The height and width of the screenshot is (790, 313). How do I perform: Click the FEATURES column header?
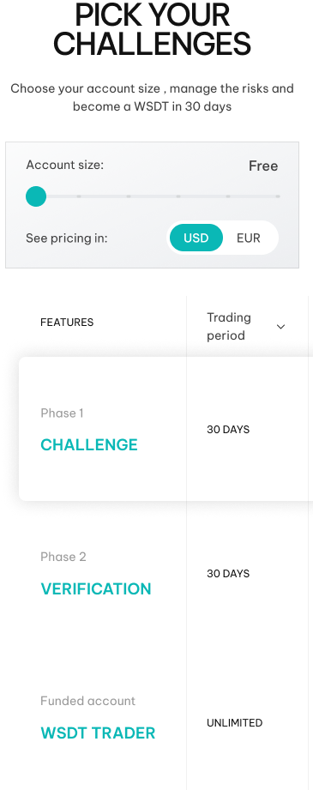pos(67,323)
